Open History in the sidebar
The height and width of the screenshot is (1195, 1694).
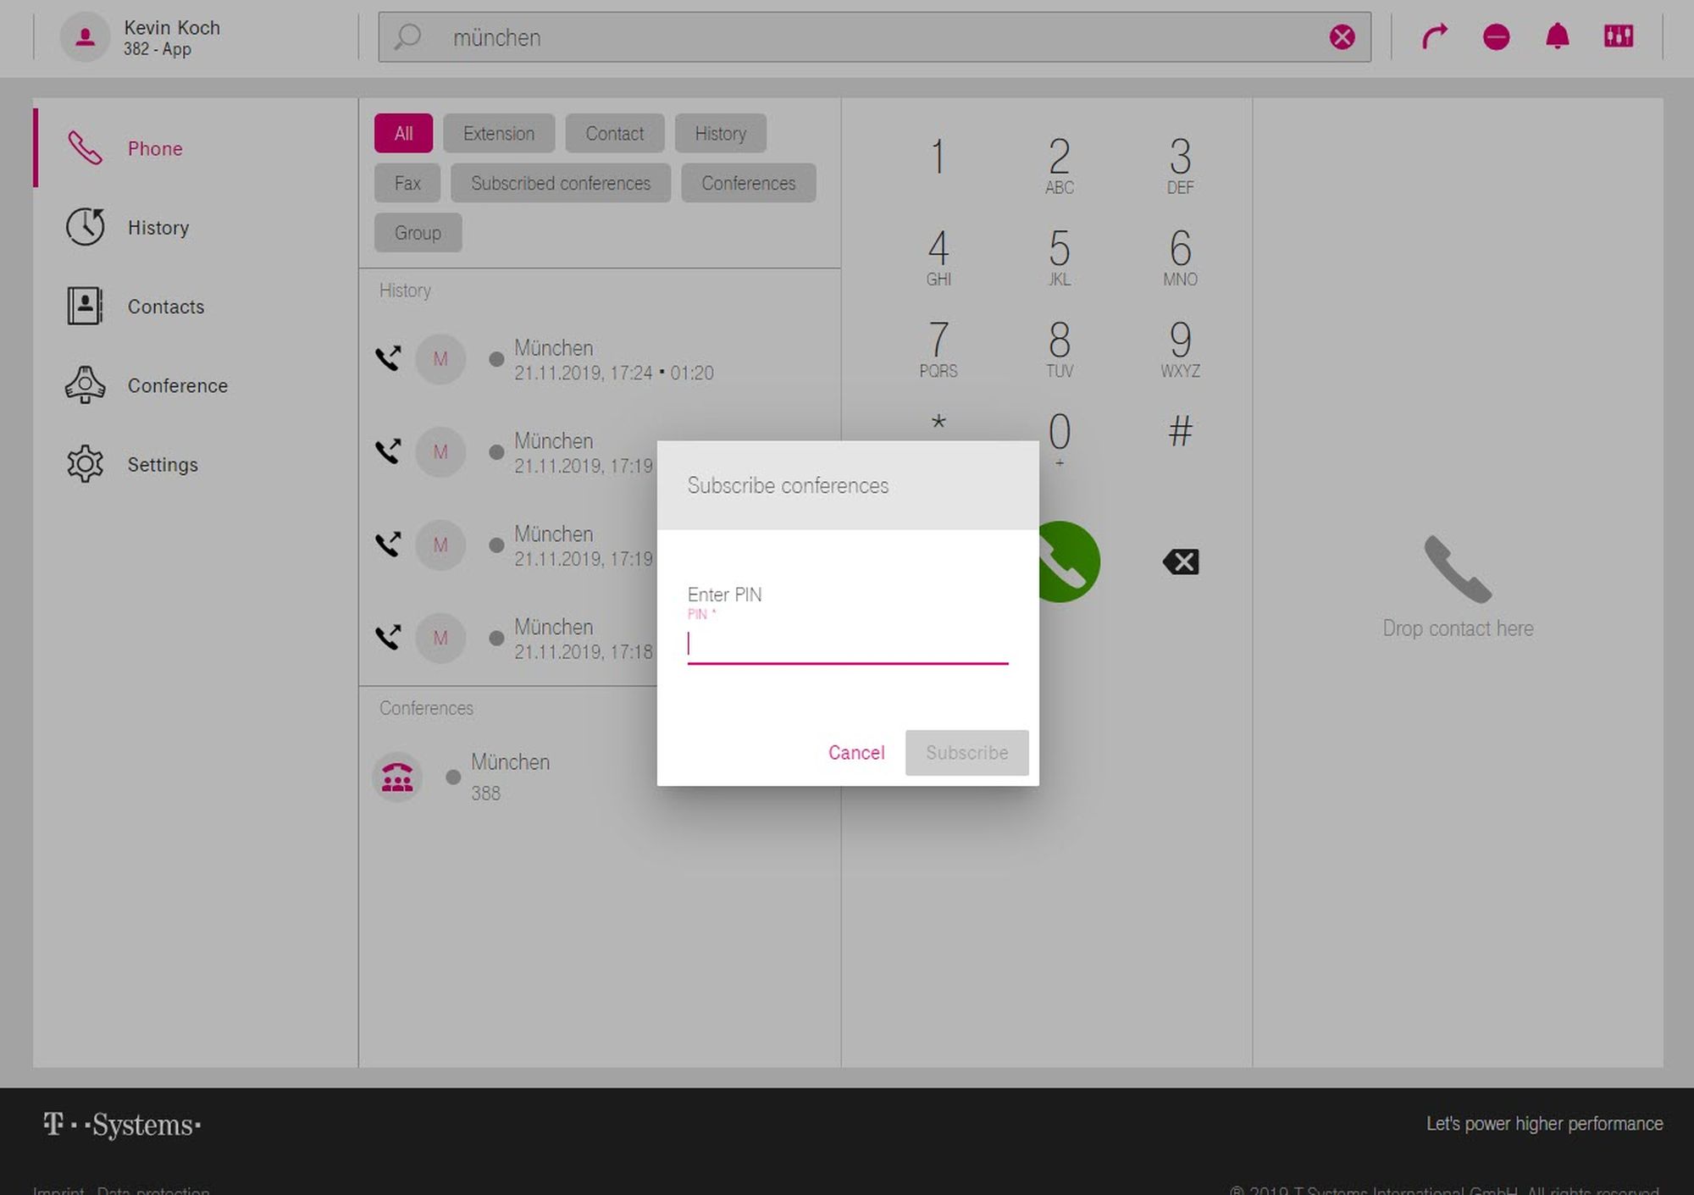pos(158,228)
